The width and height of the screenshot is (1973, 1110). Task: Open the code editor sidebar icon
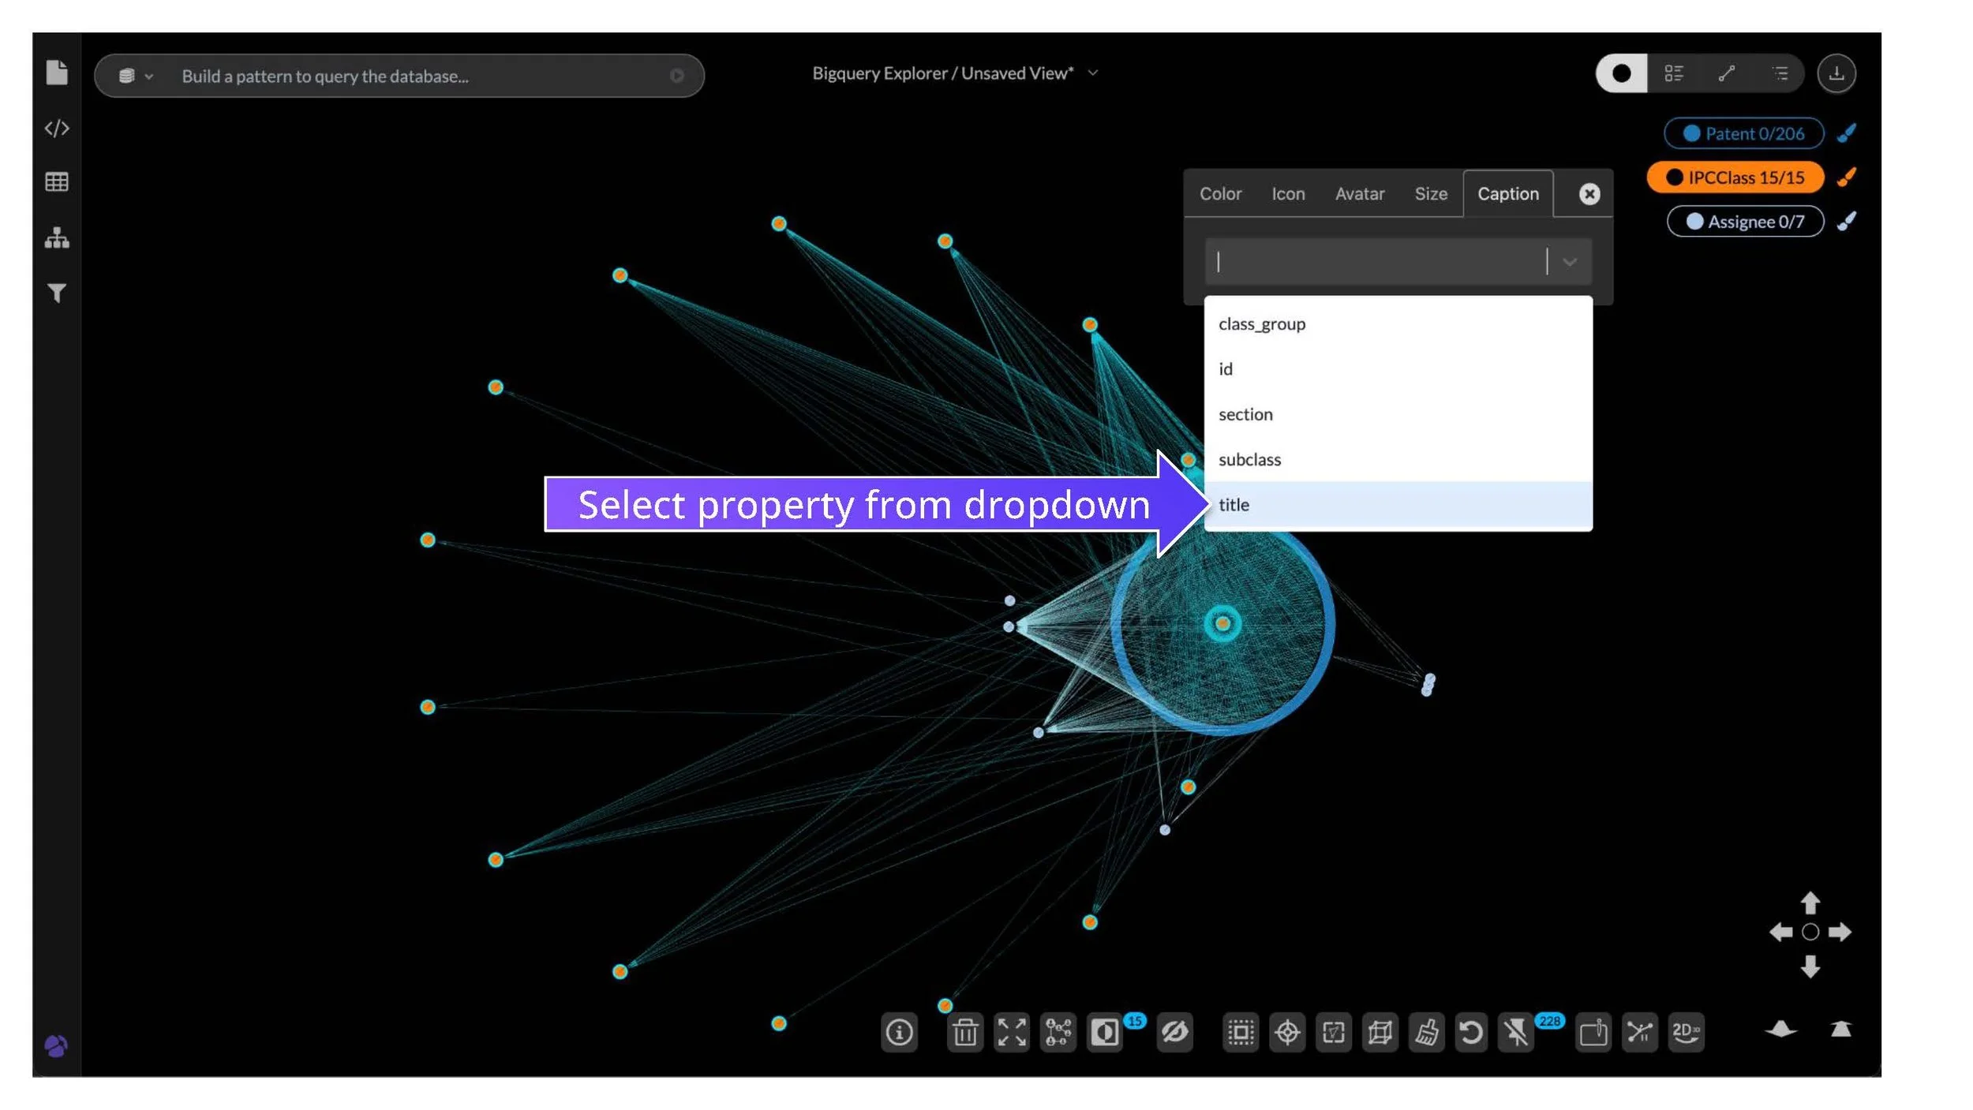tap(57, 129)
